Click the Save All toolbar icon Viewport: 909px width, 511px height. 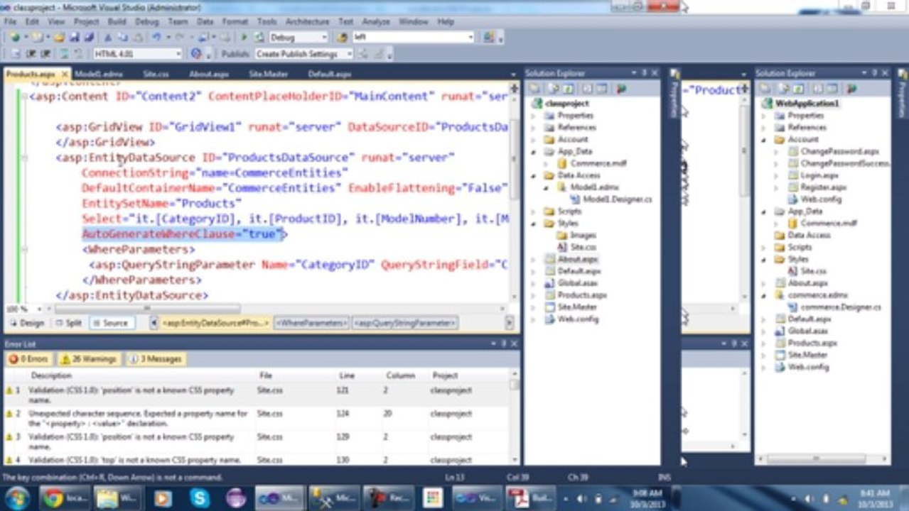pos(90,38)
